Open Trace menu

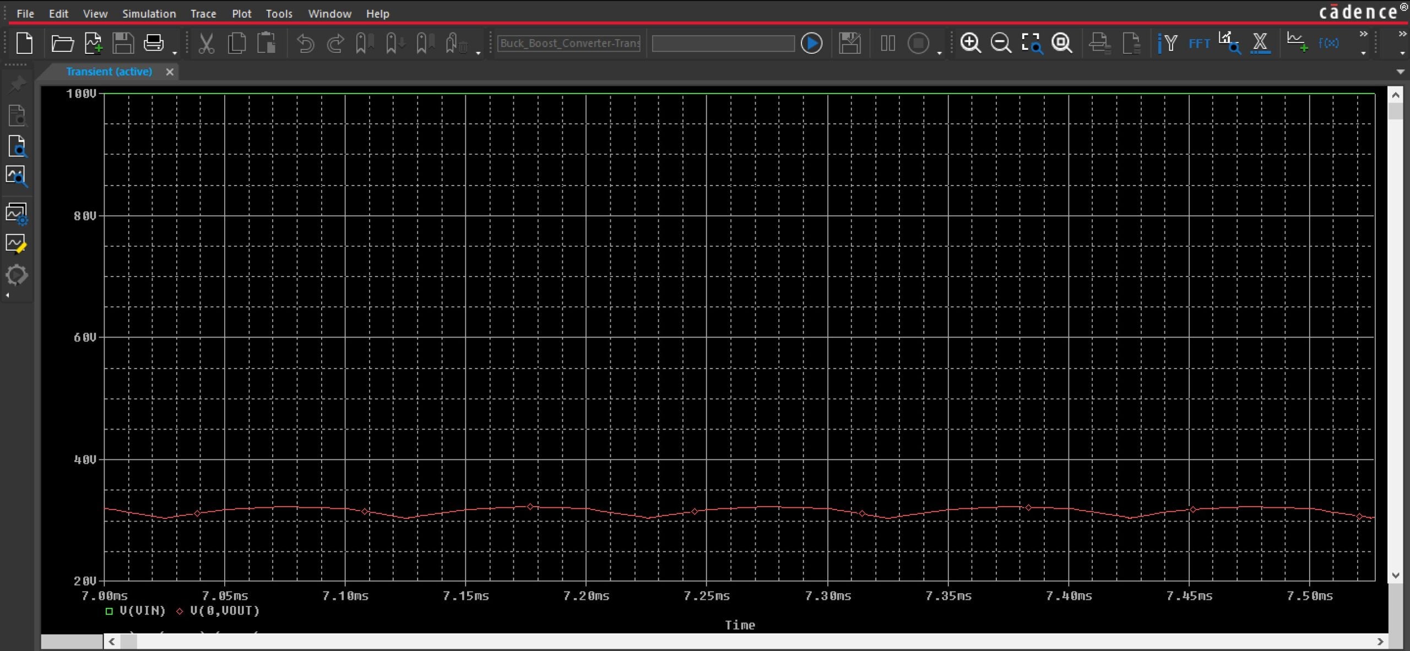point(203,13)
